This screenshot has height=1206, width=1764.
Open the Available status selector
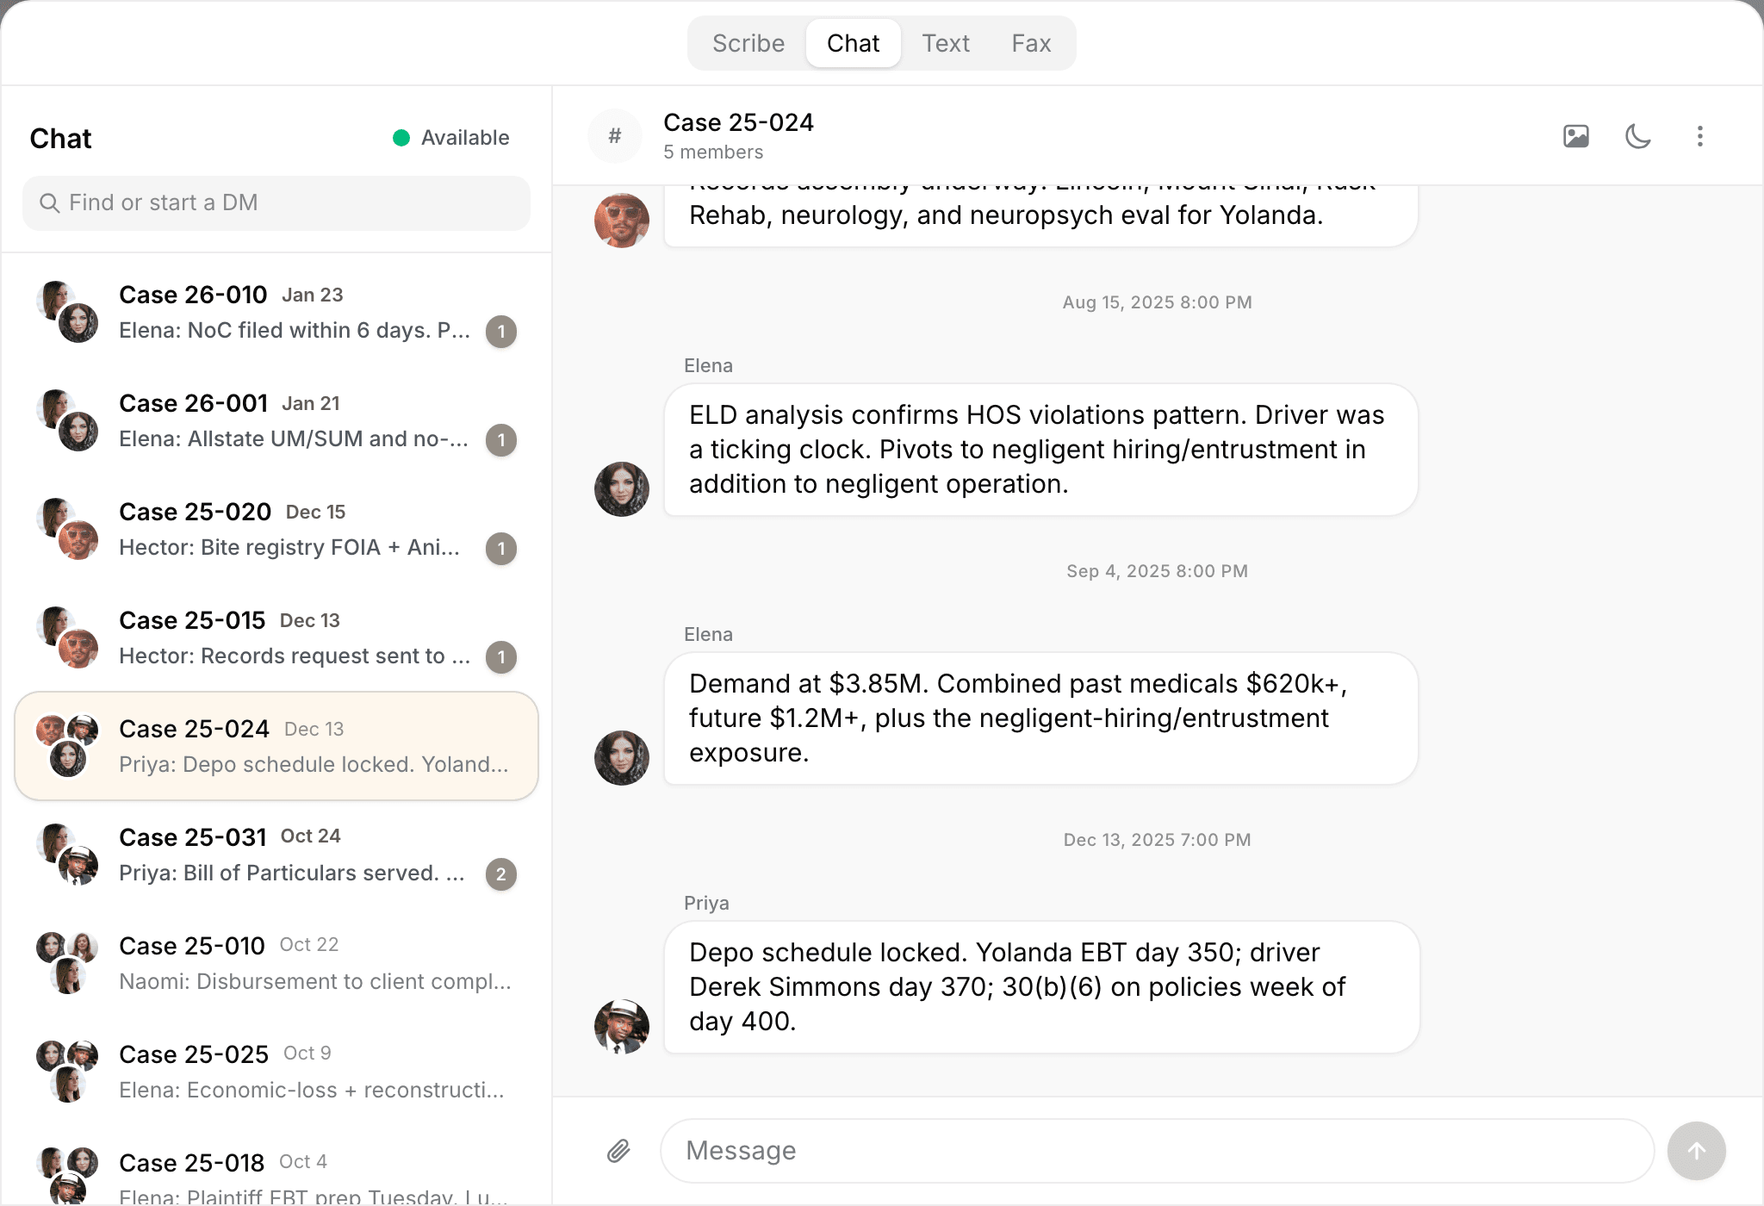(x=451, y=138)
